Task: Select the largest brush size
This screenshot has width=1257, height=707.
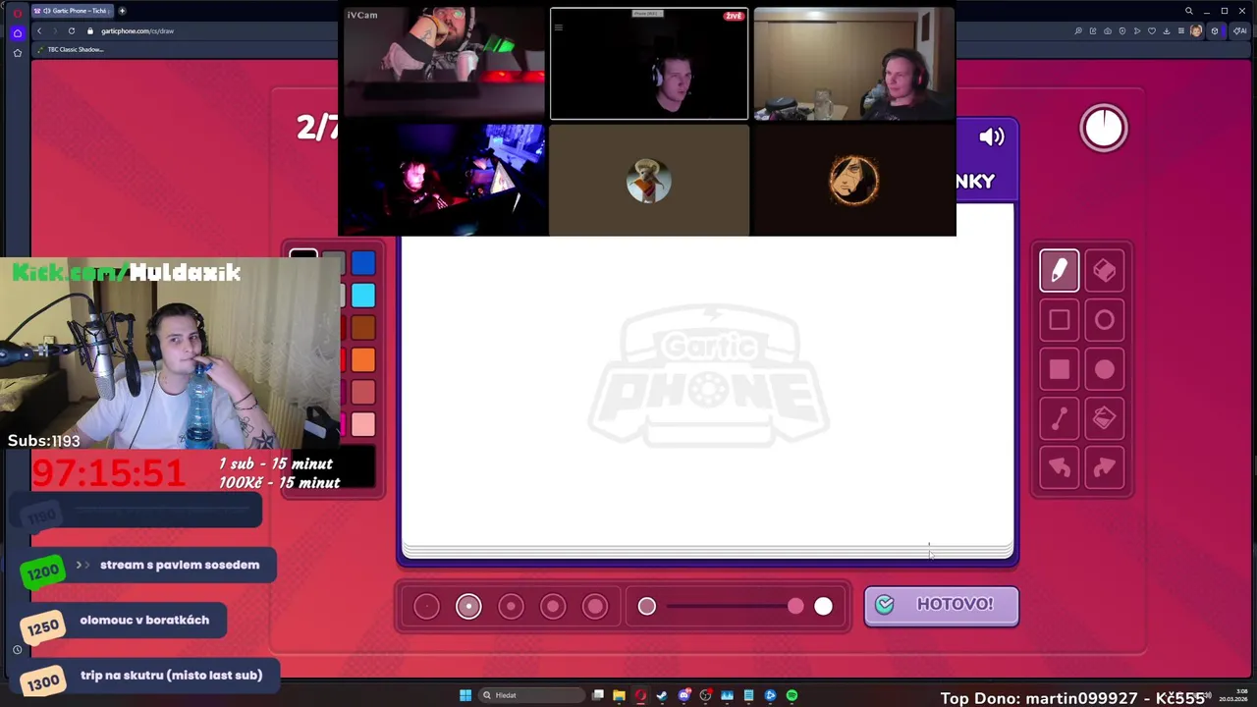Action: click(x=595, y=607)
